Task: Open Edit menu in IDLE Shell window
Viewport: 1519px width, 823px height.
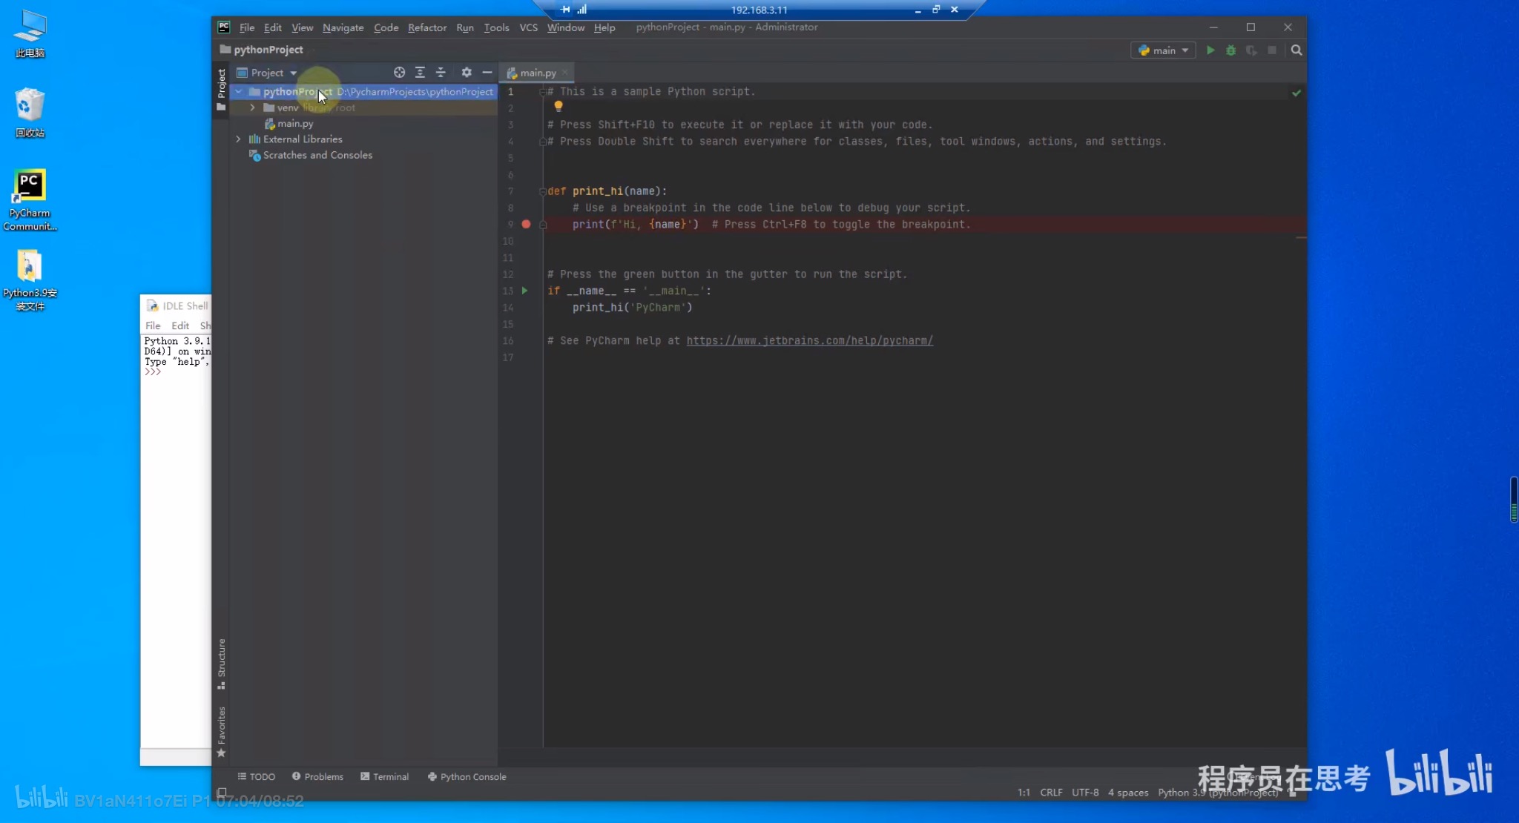Action: (x=180, y=325)
